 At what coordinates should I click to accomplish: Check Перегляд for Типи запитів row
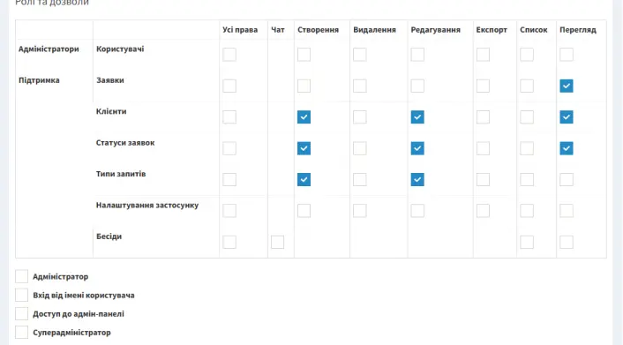click(x=567, y=180)
